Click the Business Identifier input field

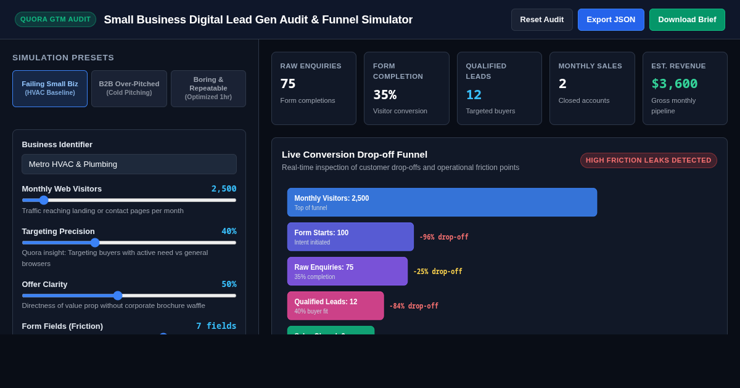(129, 164)
